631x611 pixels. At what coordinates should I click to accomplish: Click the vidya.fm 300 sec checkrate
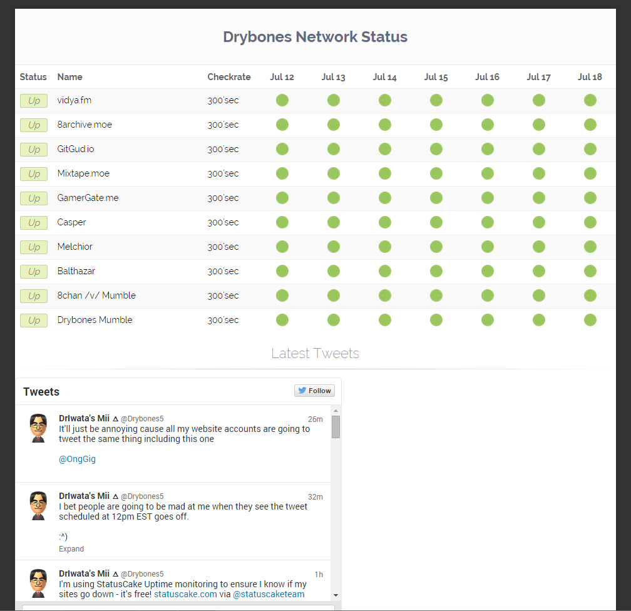pyautogui.click(x=223, y=100)
